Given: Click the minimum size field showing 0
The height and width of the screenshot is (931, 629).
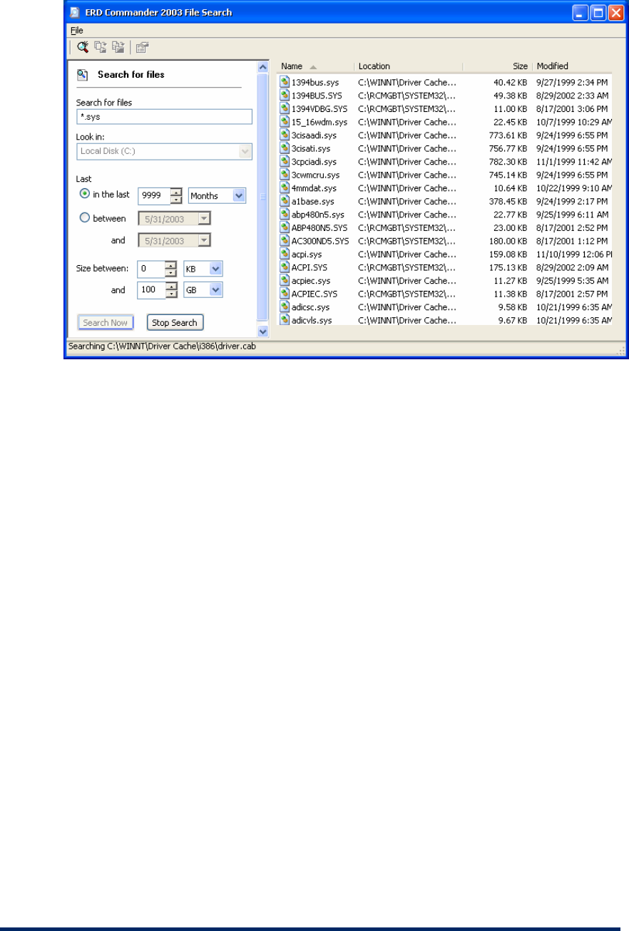Looking at the screenshot, I should click(151, 269).
